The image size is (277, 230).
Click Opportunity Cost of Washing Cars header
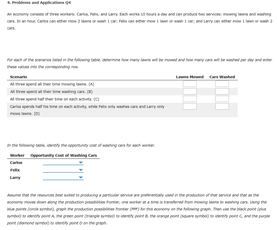point(64,155)
